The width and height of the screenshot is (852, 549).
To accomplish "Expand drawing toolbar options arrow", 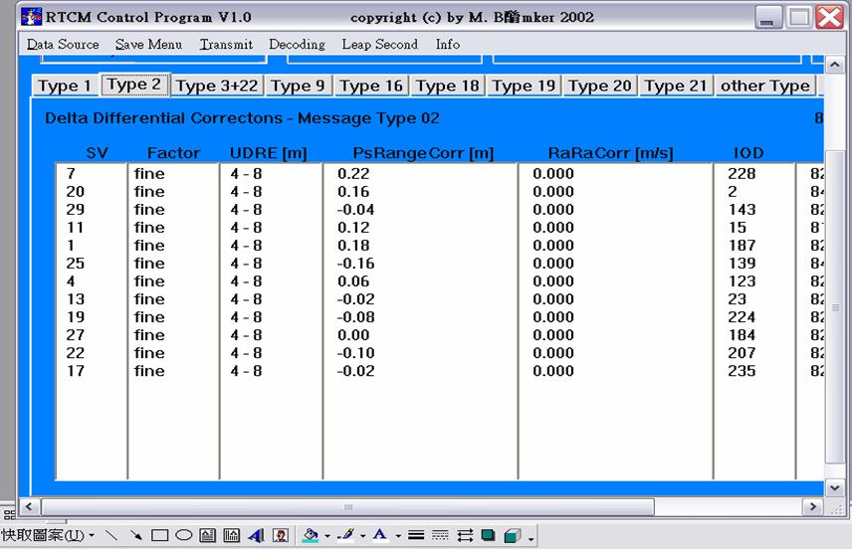I will pos(531,537).
